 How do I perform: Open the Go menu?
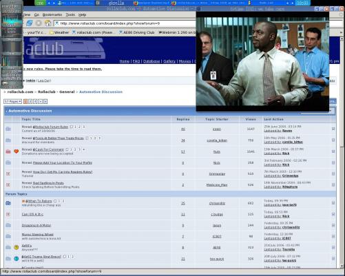click(x=36, y=14)
